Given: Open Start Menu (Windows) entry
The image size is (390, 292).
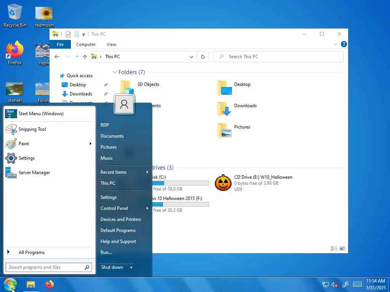Looking at the screenshot, I should point(49,114).
